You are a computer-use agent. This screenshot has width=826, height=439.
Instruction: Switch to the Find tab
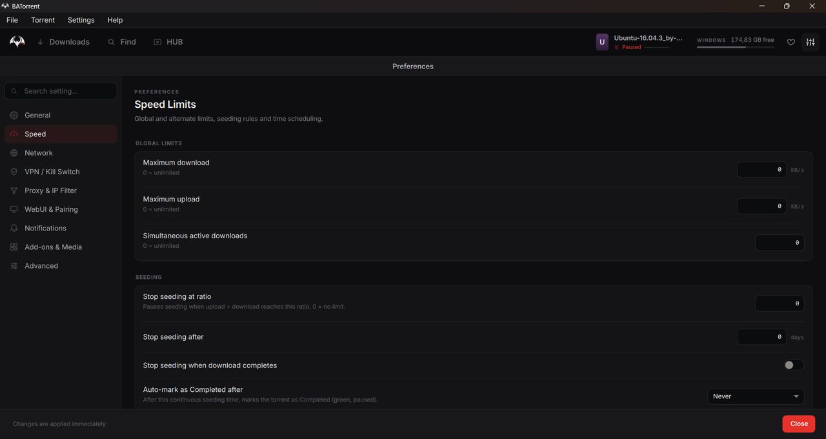[122, 42]
